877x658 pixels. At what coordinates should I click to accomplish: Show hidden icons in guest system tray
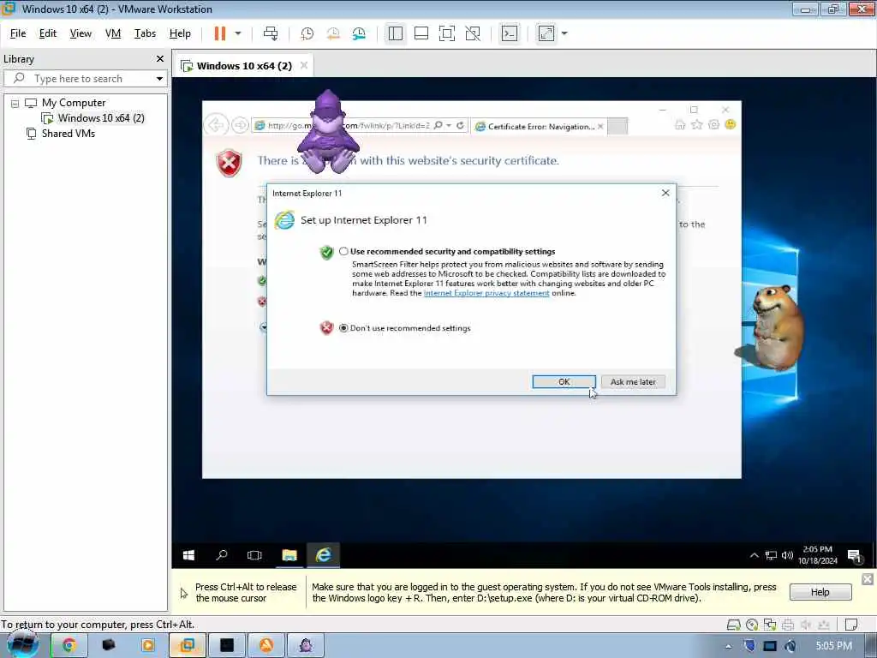tap(754, 555)
